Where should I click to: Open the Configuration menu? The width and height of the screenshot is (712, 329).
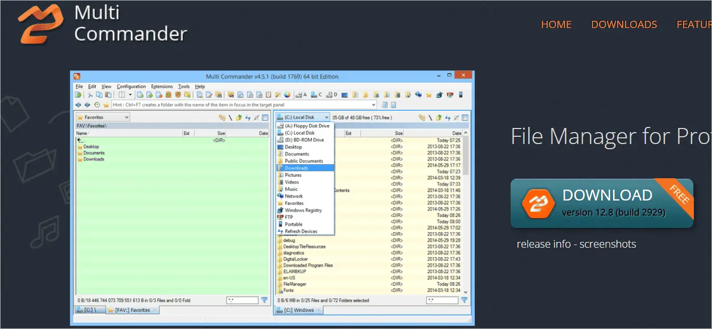131,87
